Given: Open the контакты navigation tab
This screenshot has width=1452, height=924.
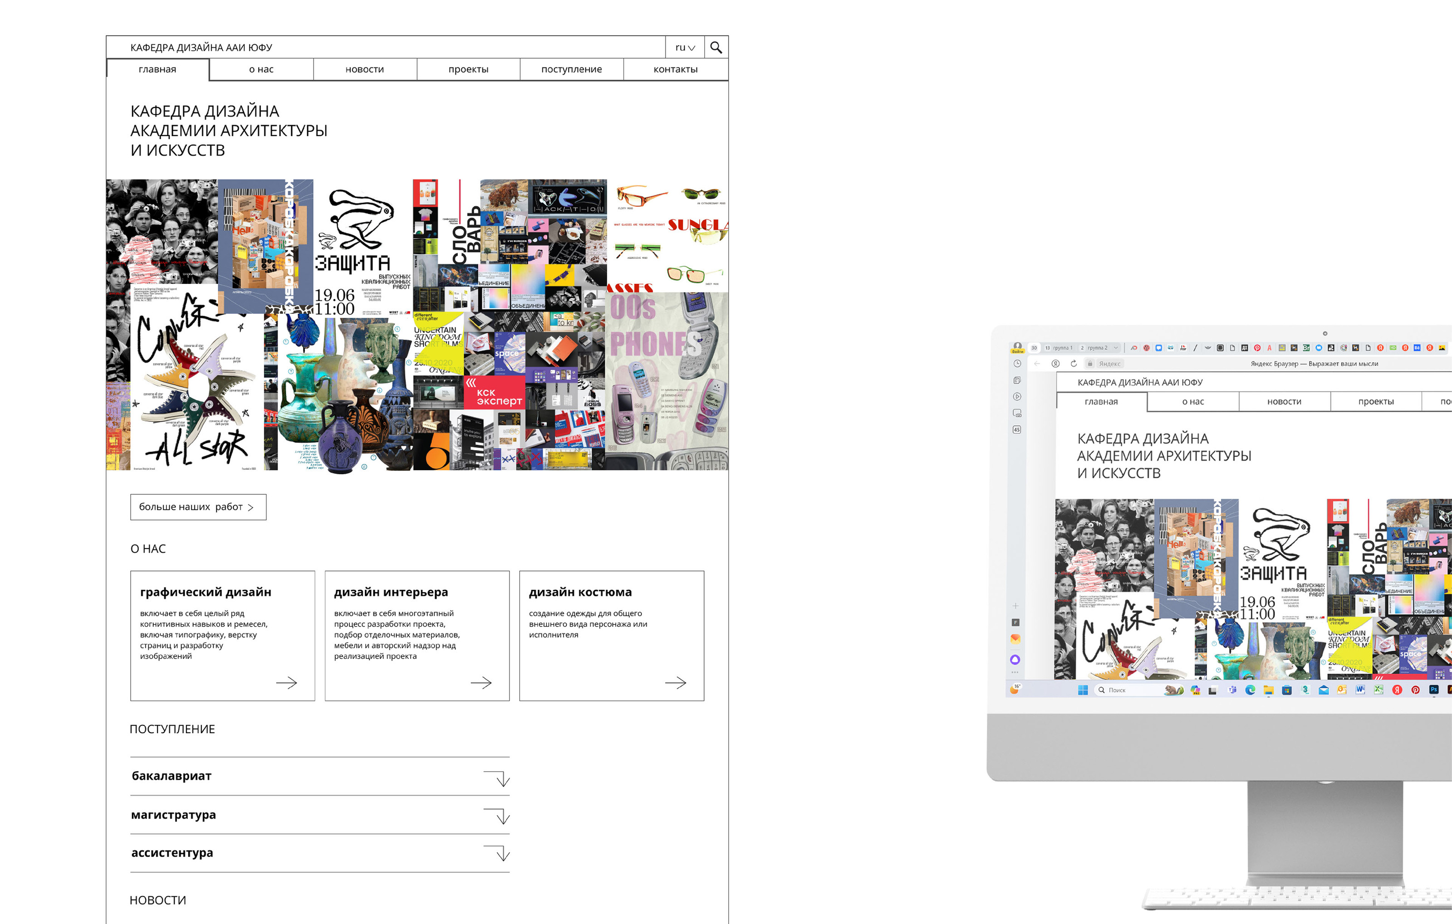Looking at the screenshot, I should click(x=675, y=69).
